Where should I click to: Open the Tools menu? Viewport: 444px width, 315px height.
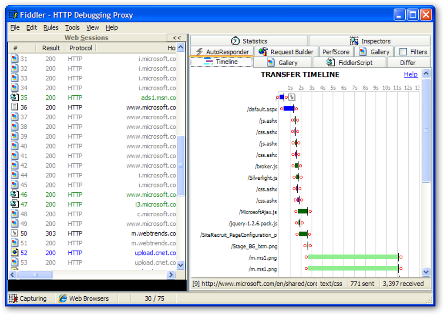[x=72, y=27]
